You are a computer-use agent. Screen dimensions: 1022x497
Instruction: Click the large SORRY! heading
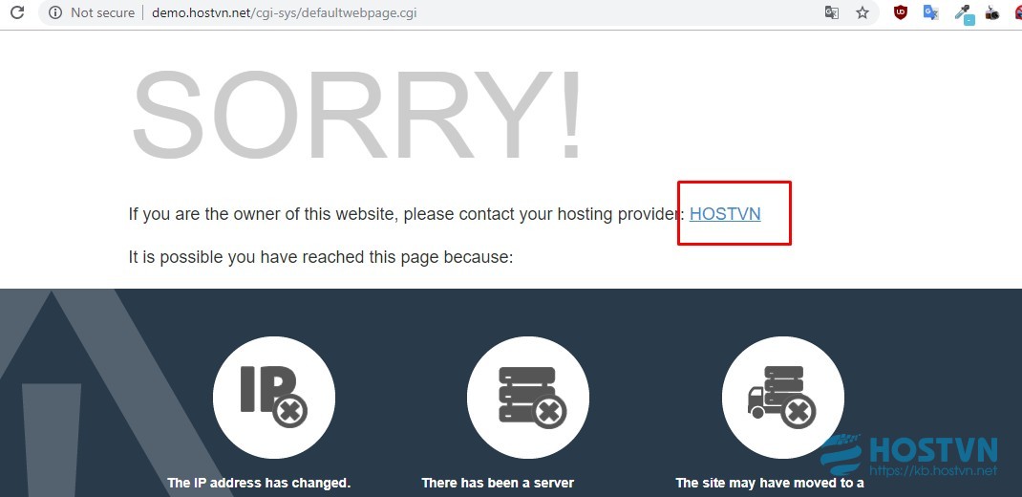[357, 116]
